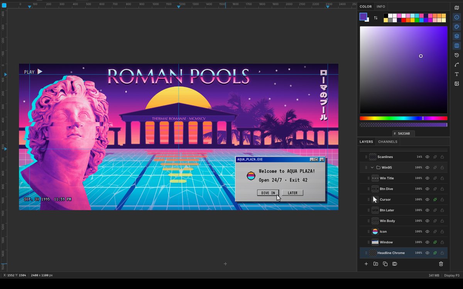Toggle lock on Win Body layer
463x289 pixels.
click(x=442, y=221)
